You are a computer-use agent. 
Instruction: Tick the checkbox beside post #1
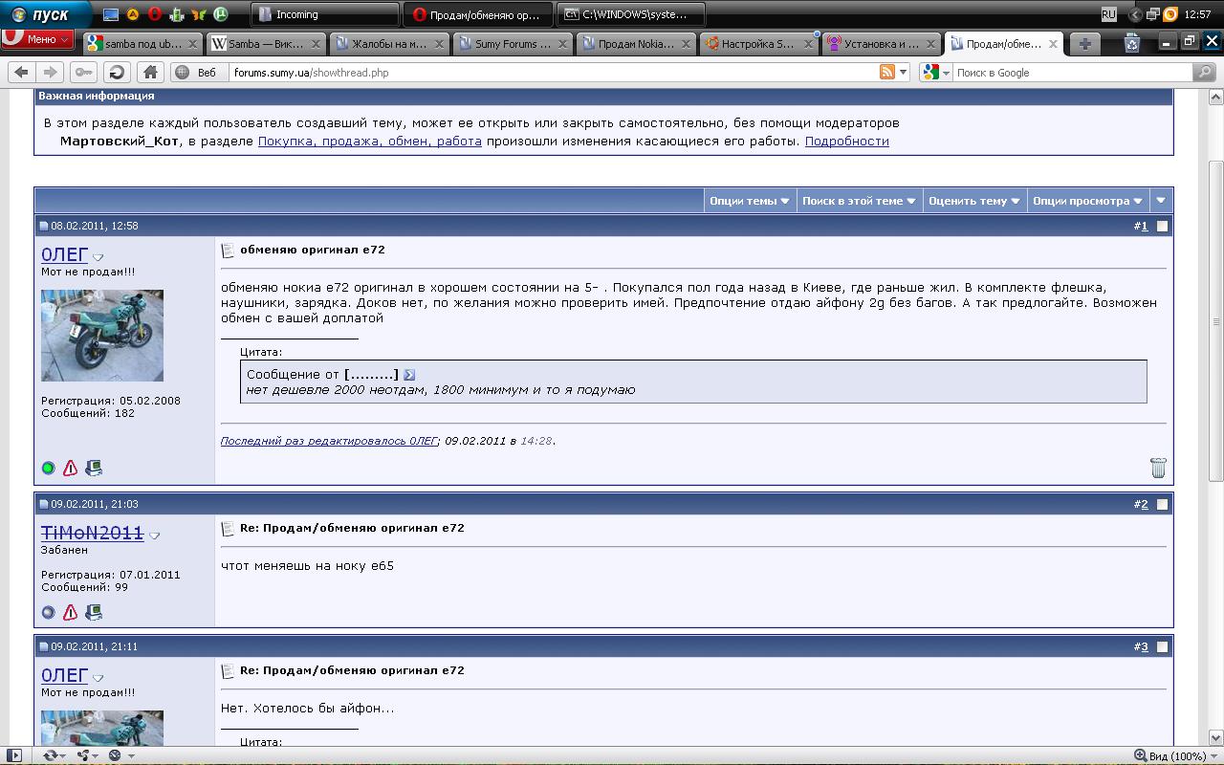point(1163,227)
